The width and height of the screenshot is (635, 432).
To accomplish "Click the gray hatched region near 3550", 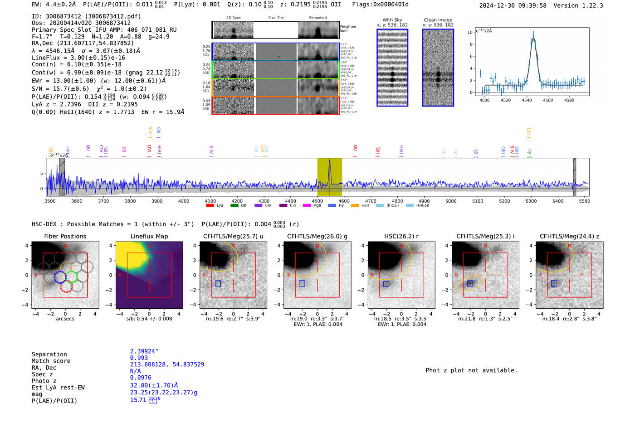I will coord(62,177).
